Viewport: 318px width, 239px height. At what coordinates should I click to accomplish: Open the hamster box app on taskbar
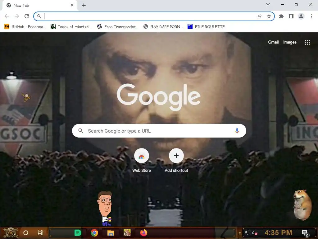127,233
